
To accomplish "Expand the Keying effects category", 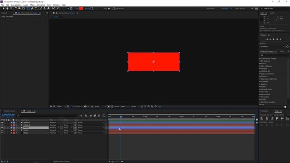I will pos(260,84).
